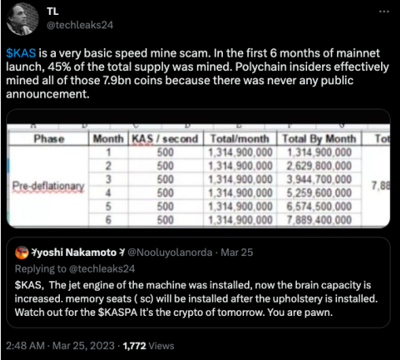400x360 pixels.
Task: Open TL's profile avatar photo
Action: [22, 19]
